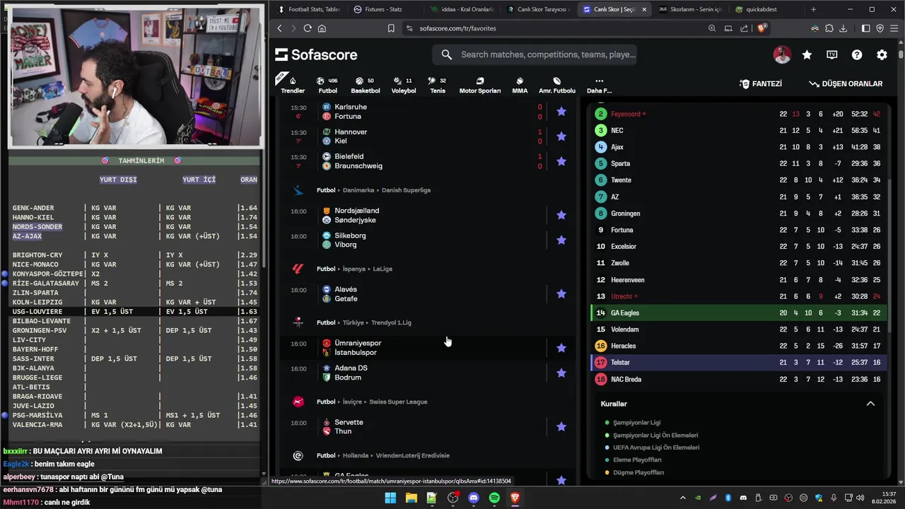The image size is (905, 509).
Task: Unfavorite the Adana DS–Bodrum match
Action: (561, 373)
